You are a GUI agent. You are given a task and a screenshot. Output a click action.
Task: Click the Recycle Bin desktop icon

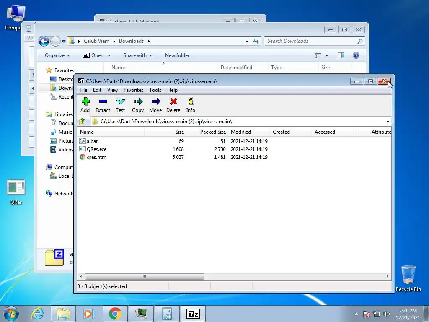[408, 275]
